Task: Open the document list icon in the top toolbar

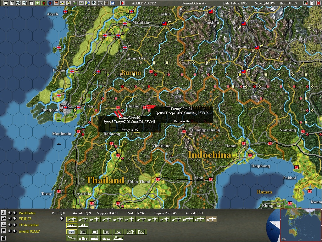Action: pos(12,3)
